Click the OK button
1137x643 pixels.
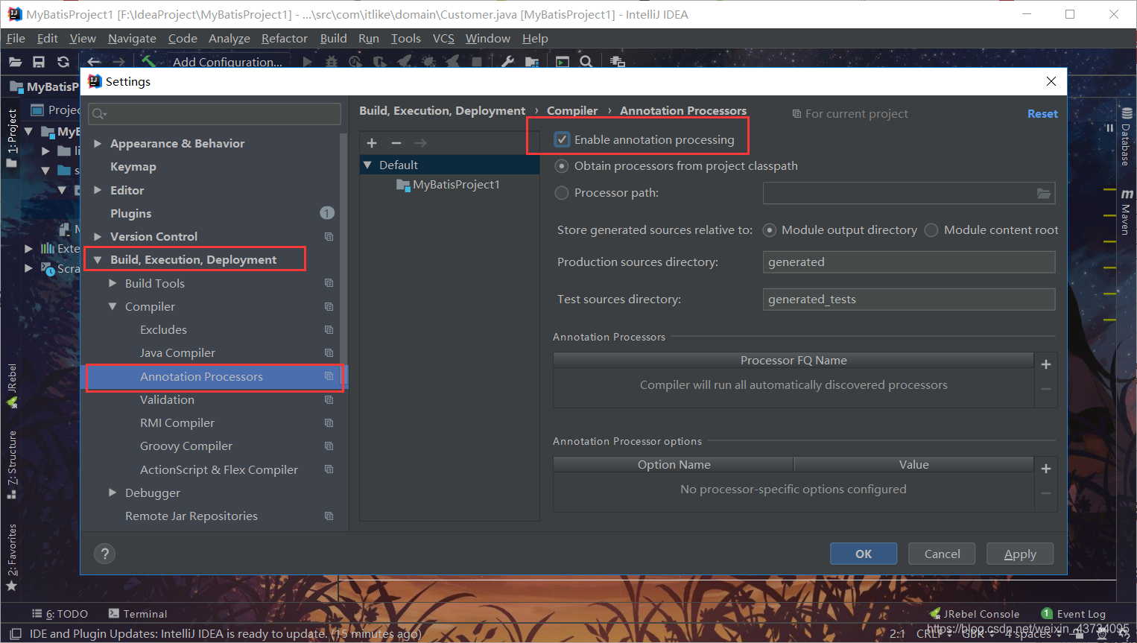(864, 554)
